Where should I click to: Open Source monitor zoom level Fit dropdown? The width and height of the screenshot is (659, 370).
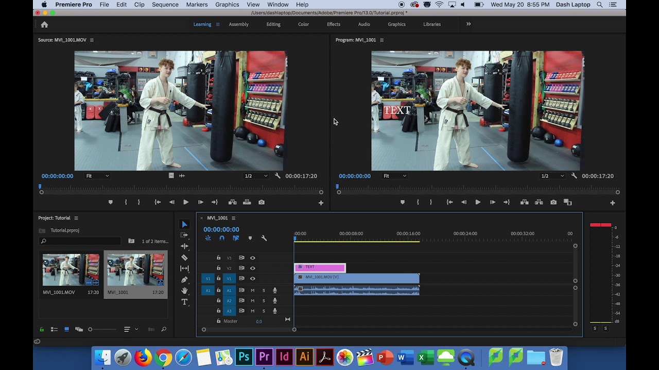click(x=97, y=176)
